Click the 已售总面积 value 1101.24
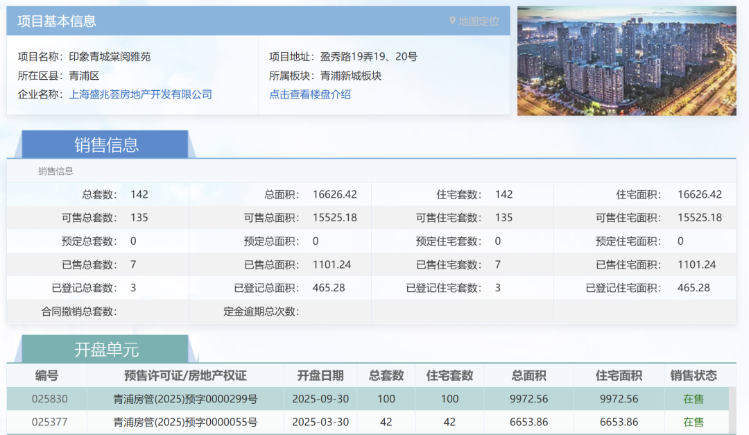This screenshot has width=749, height=435. click(332, 265)
